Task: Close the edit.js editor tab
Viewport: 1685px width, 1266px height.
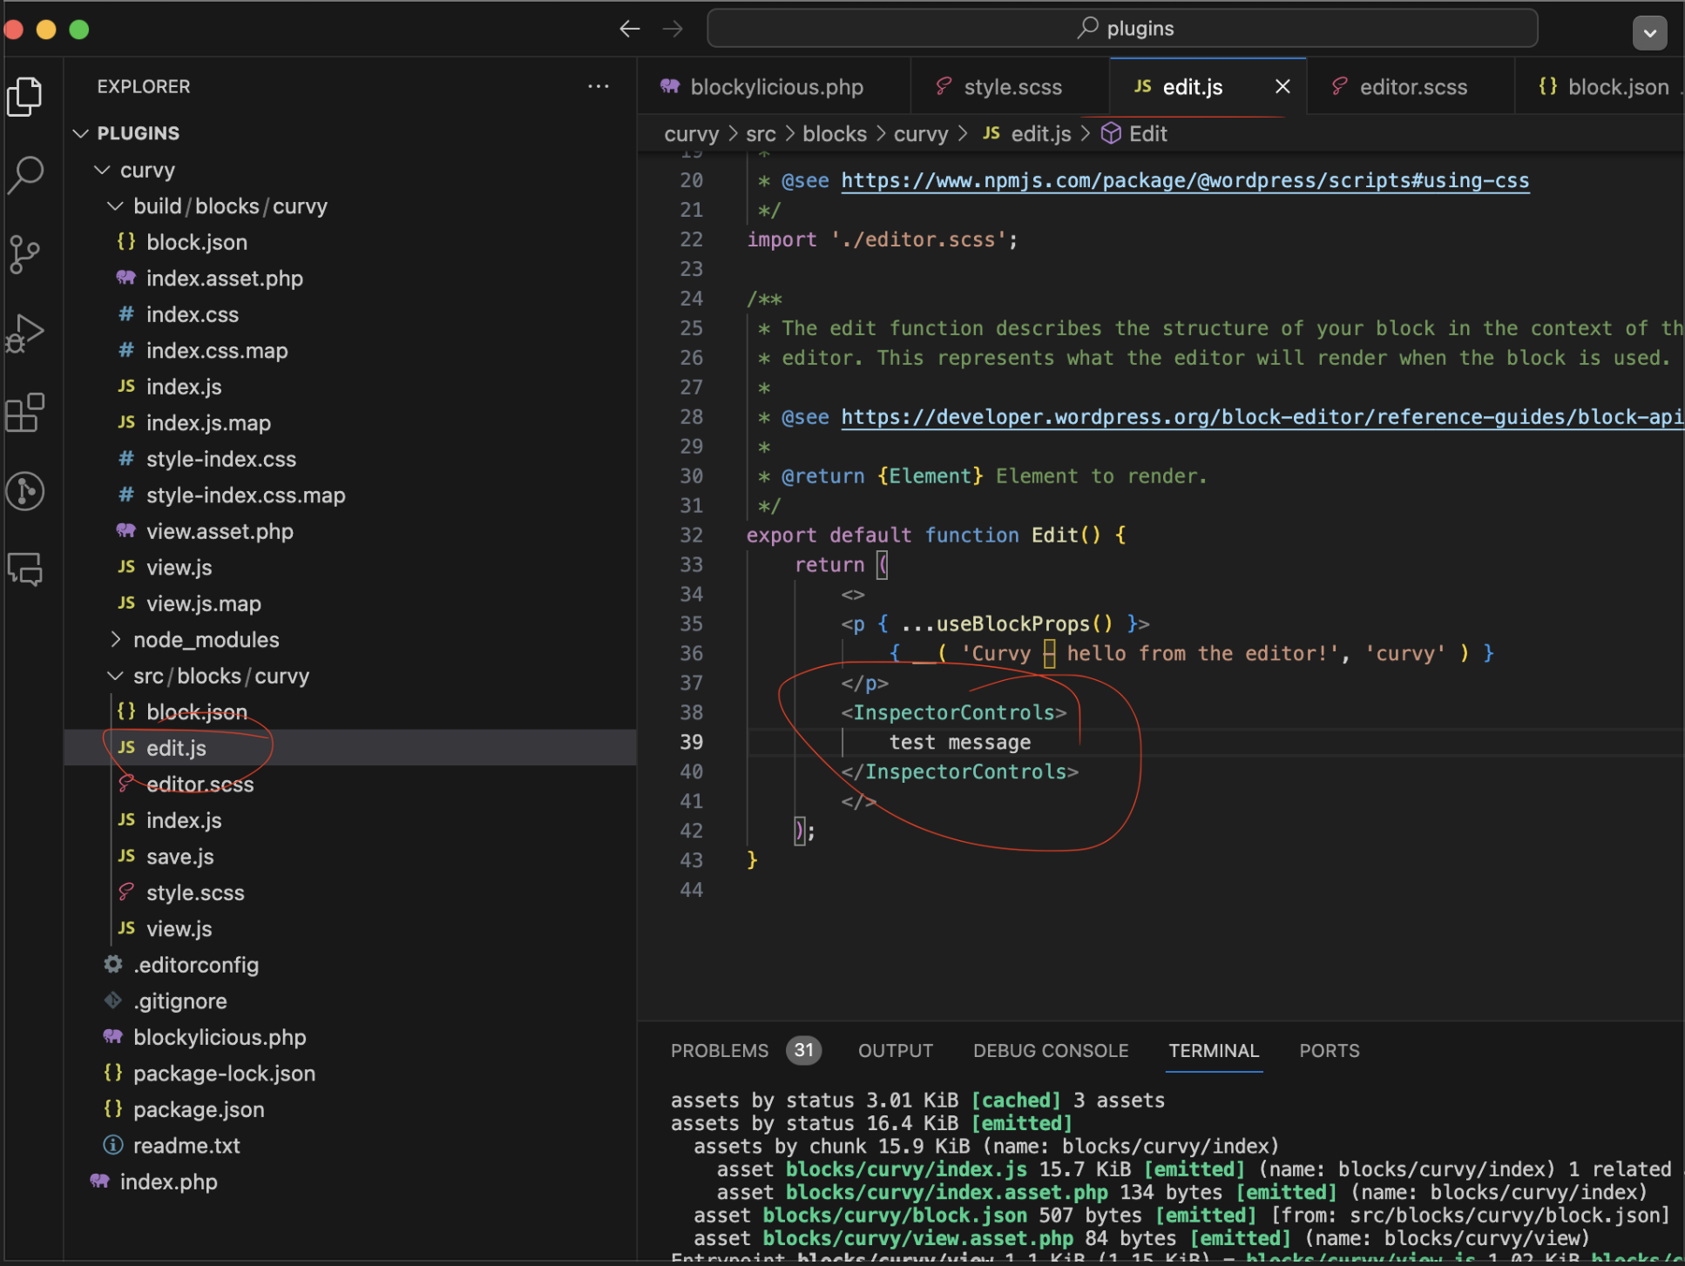Action: [1282, 86]
